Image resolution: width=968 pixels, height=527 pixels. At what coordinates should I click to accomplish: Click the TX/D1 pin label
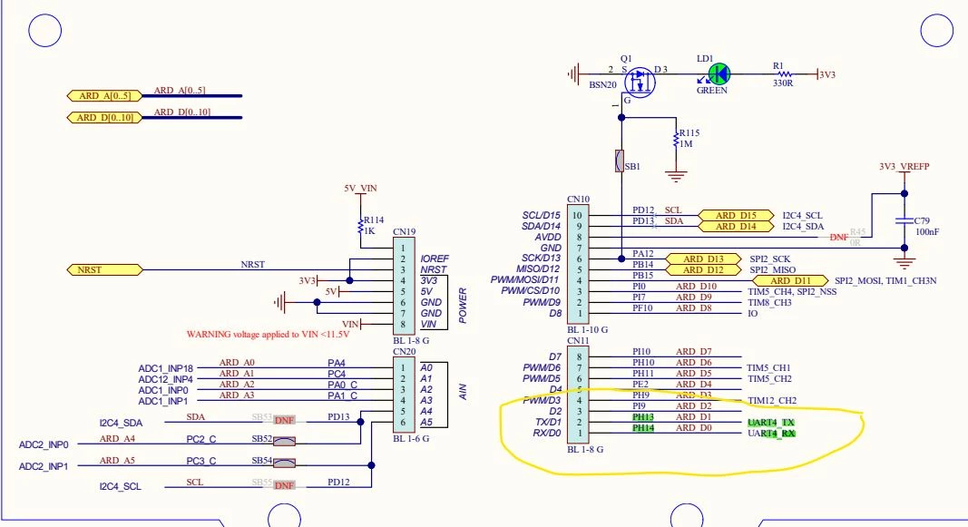(x=548, y=422)
